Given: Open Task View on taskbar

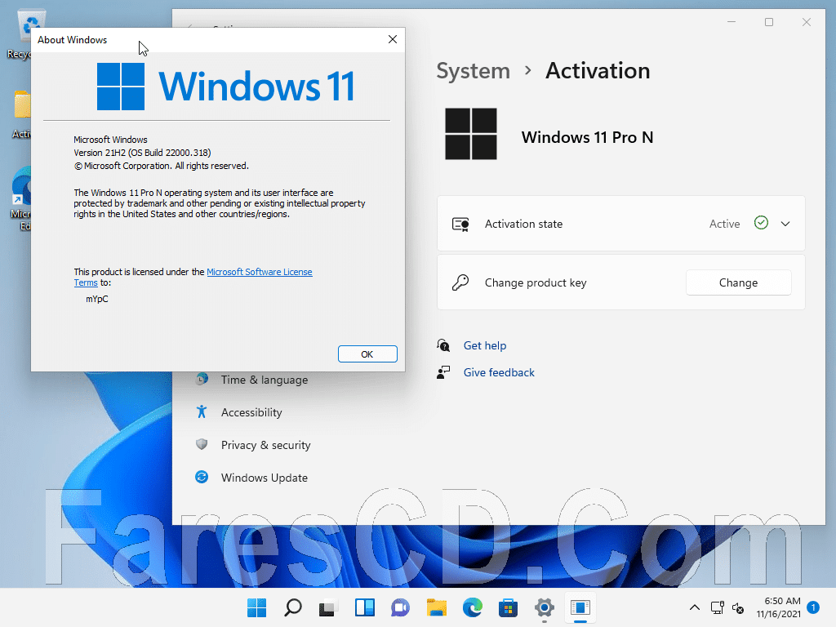Looking at the screenshot, I should (328, 607).
